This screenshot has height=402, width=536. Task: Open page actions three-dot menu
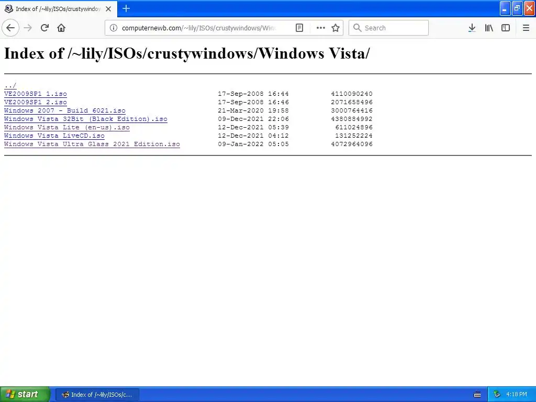[321, 28]
